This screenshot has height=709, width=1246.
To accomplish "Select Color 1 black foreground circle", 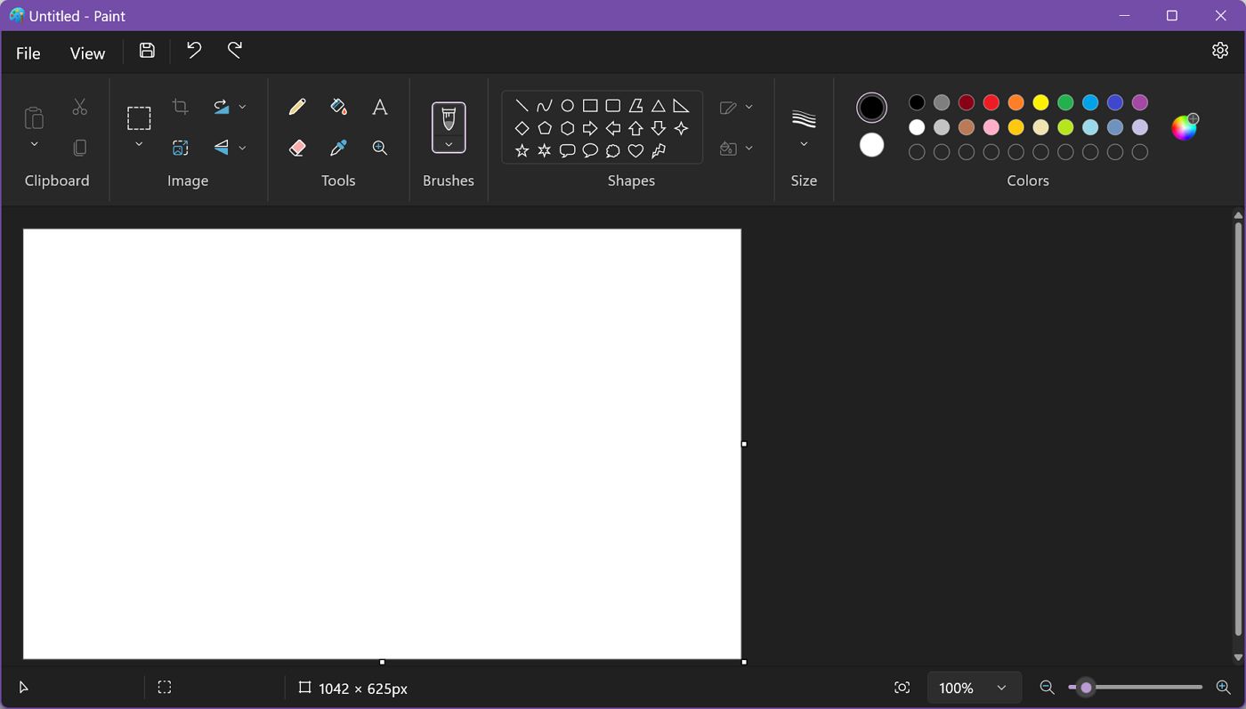I will (871, 108).
